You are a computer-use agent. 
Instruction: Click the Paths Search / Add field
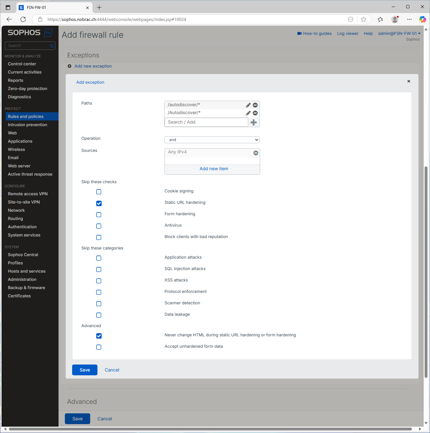(x=206, y=122)
